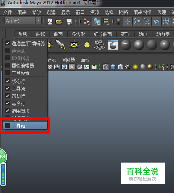Save the scene with the floppy disk icon
Screen dimensions: 174x193
[69, 22]
